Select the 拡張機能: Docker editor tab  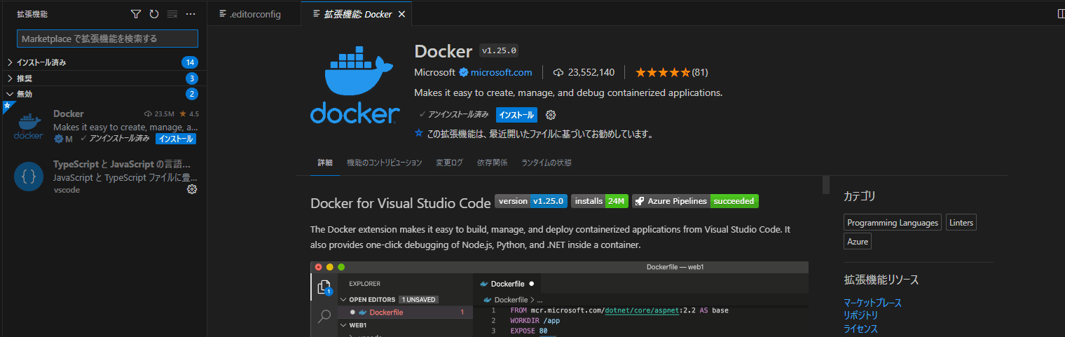point(357,14)
